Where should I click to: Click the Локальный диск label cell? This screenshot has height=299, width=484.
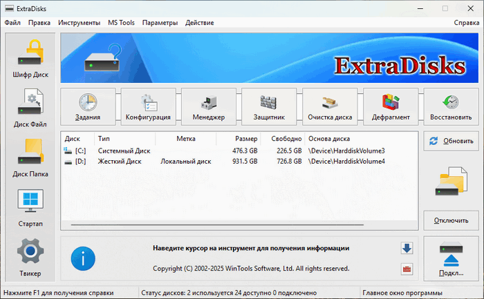click(186, 161)
